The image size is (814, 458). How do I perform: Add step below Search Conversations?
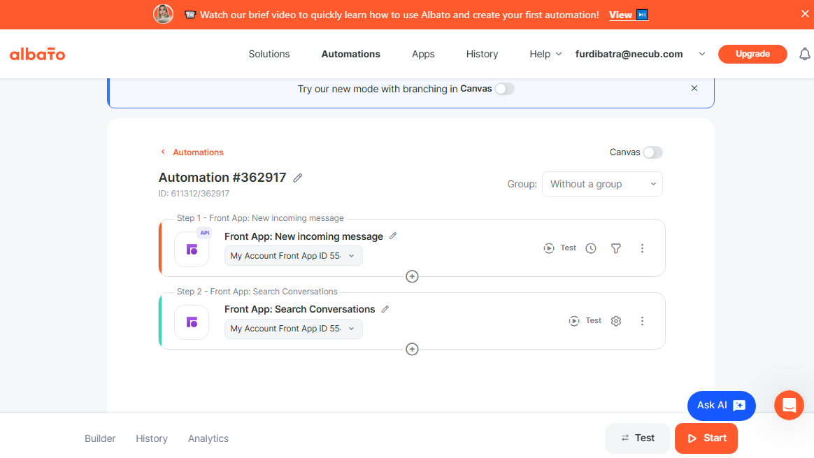coord(412,349)
